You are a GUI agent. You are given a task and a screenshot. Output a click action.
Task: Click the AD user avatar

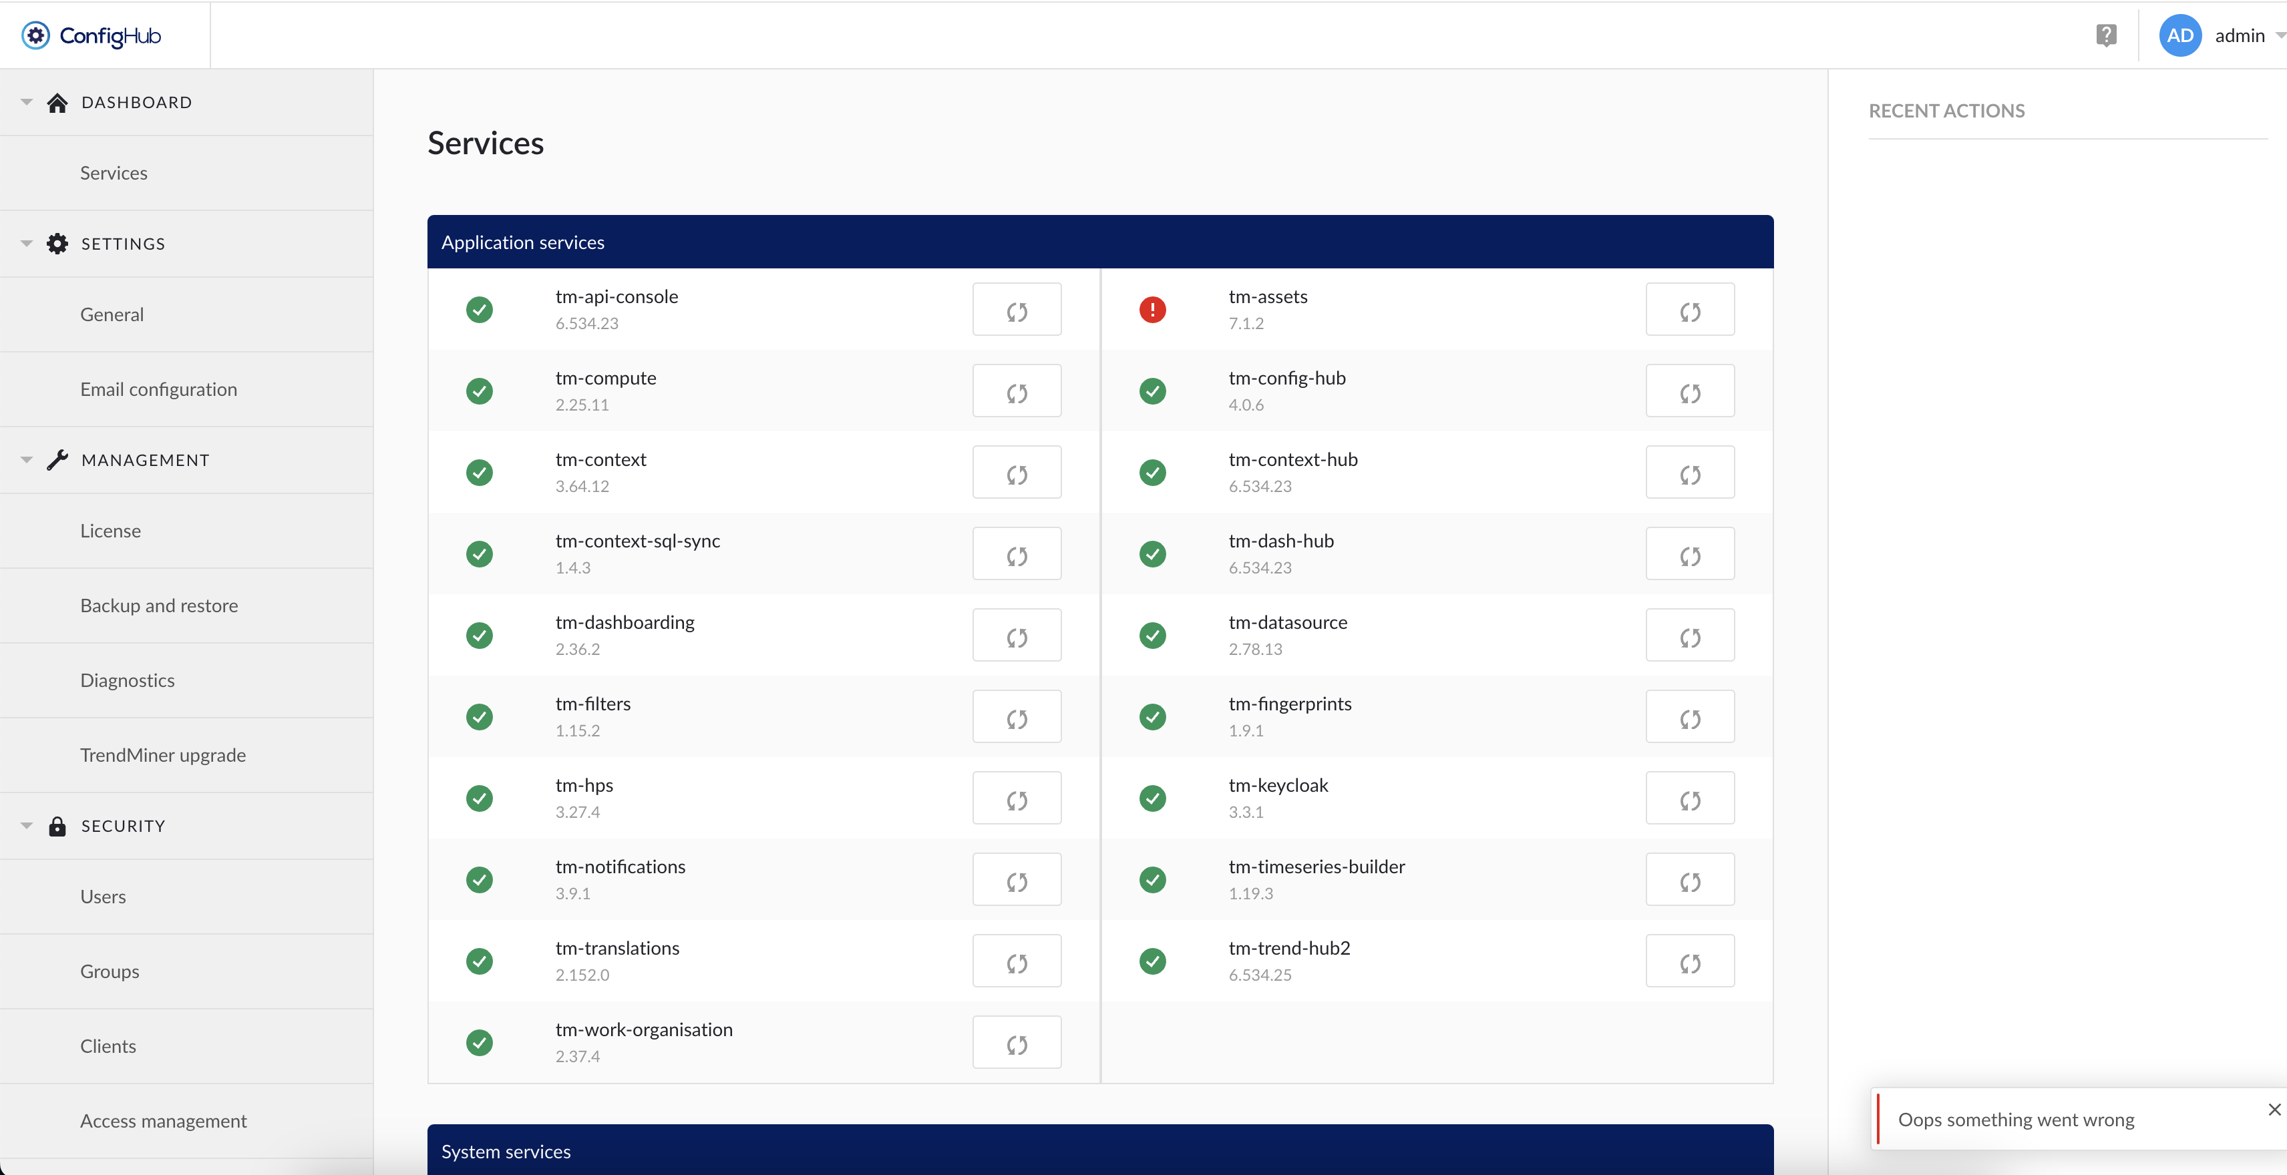(x=2179, y=35)
